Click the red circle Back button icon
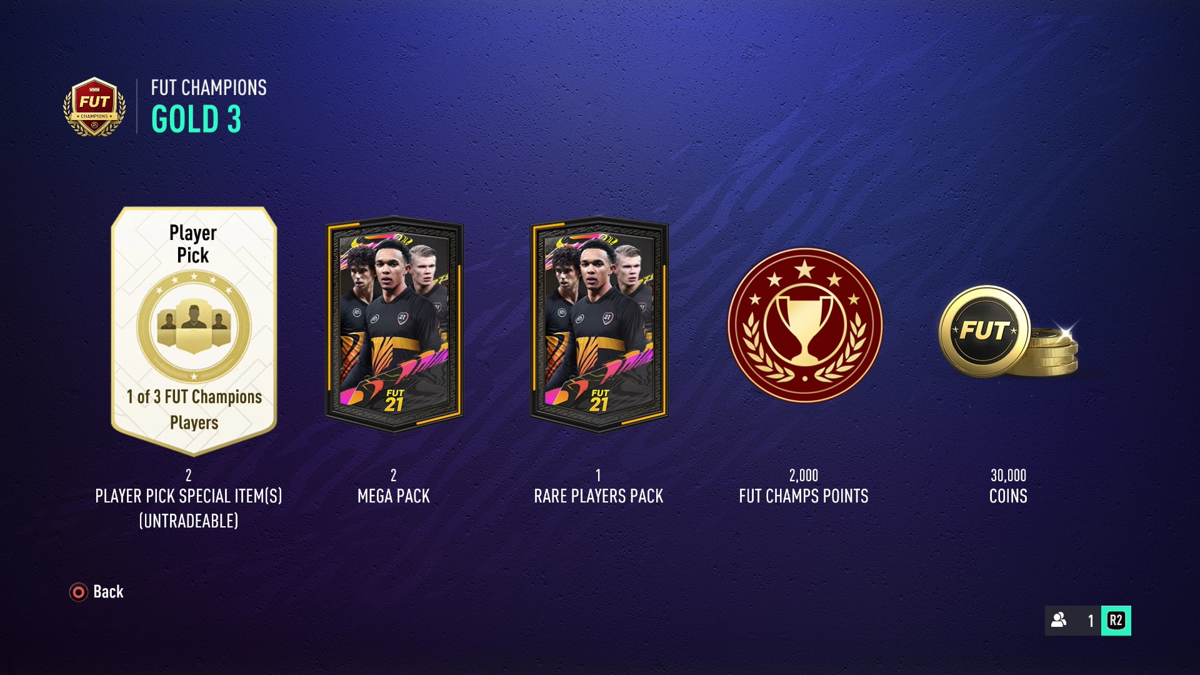The image size is (1200, 675). [x=79, y=592]
